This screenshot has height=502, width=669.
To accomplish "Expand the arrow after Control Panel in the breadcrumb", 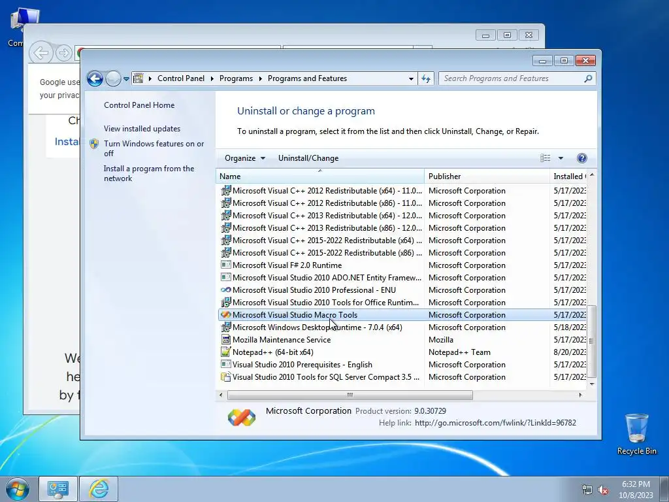I will click(212, 78).
